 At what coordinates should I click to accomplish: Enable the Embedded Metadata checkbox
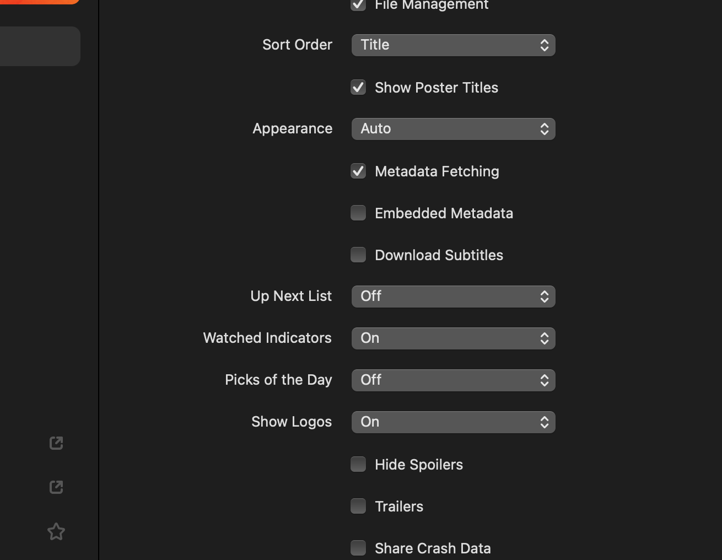pyautogui.click(x=358, y=213)
